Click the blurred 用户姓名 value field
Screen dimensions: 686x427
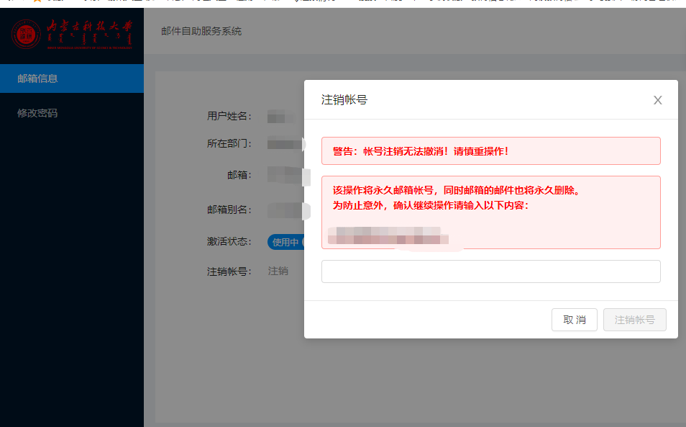point(280,115)
